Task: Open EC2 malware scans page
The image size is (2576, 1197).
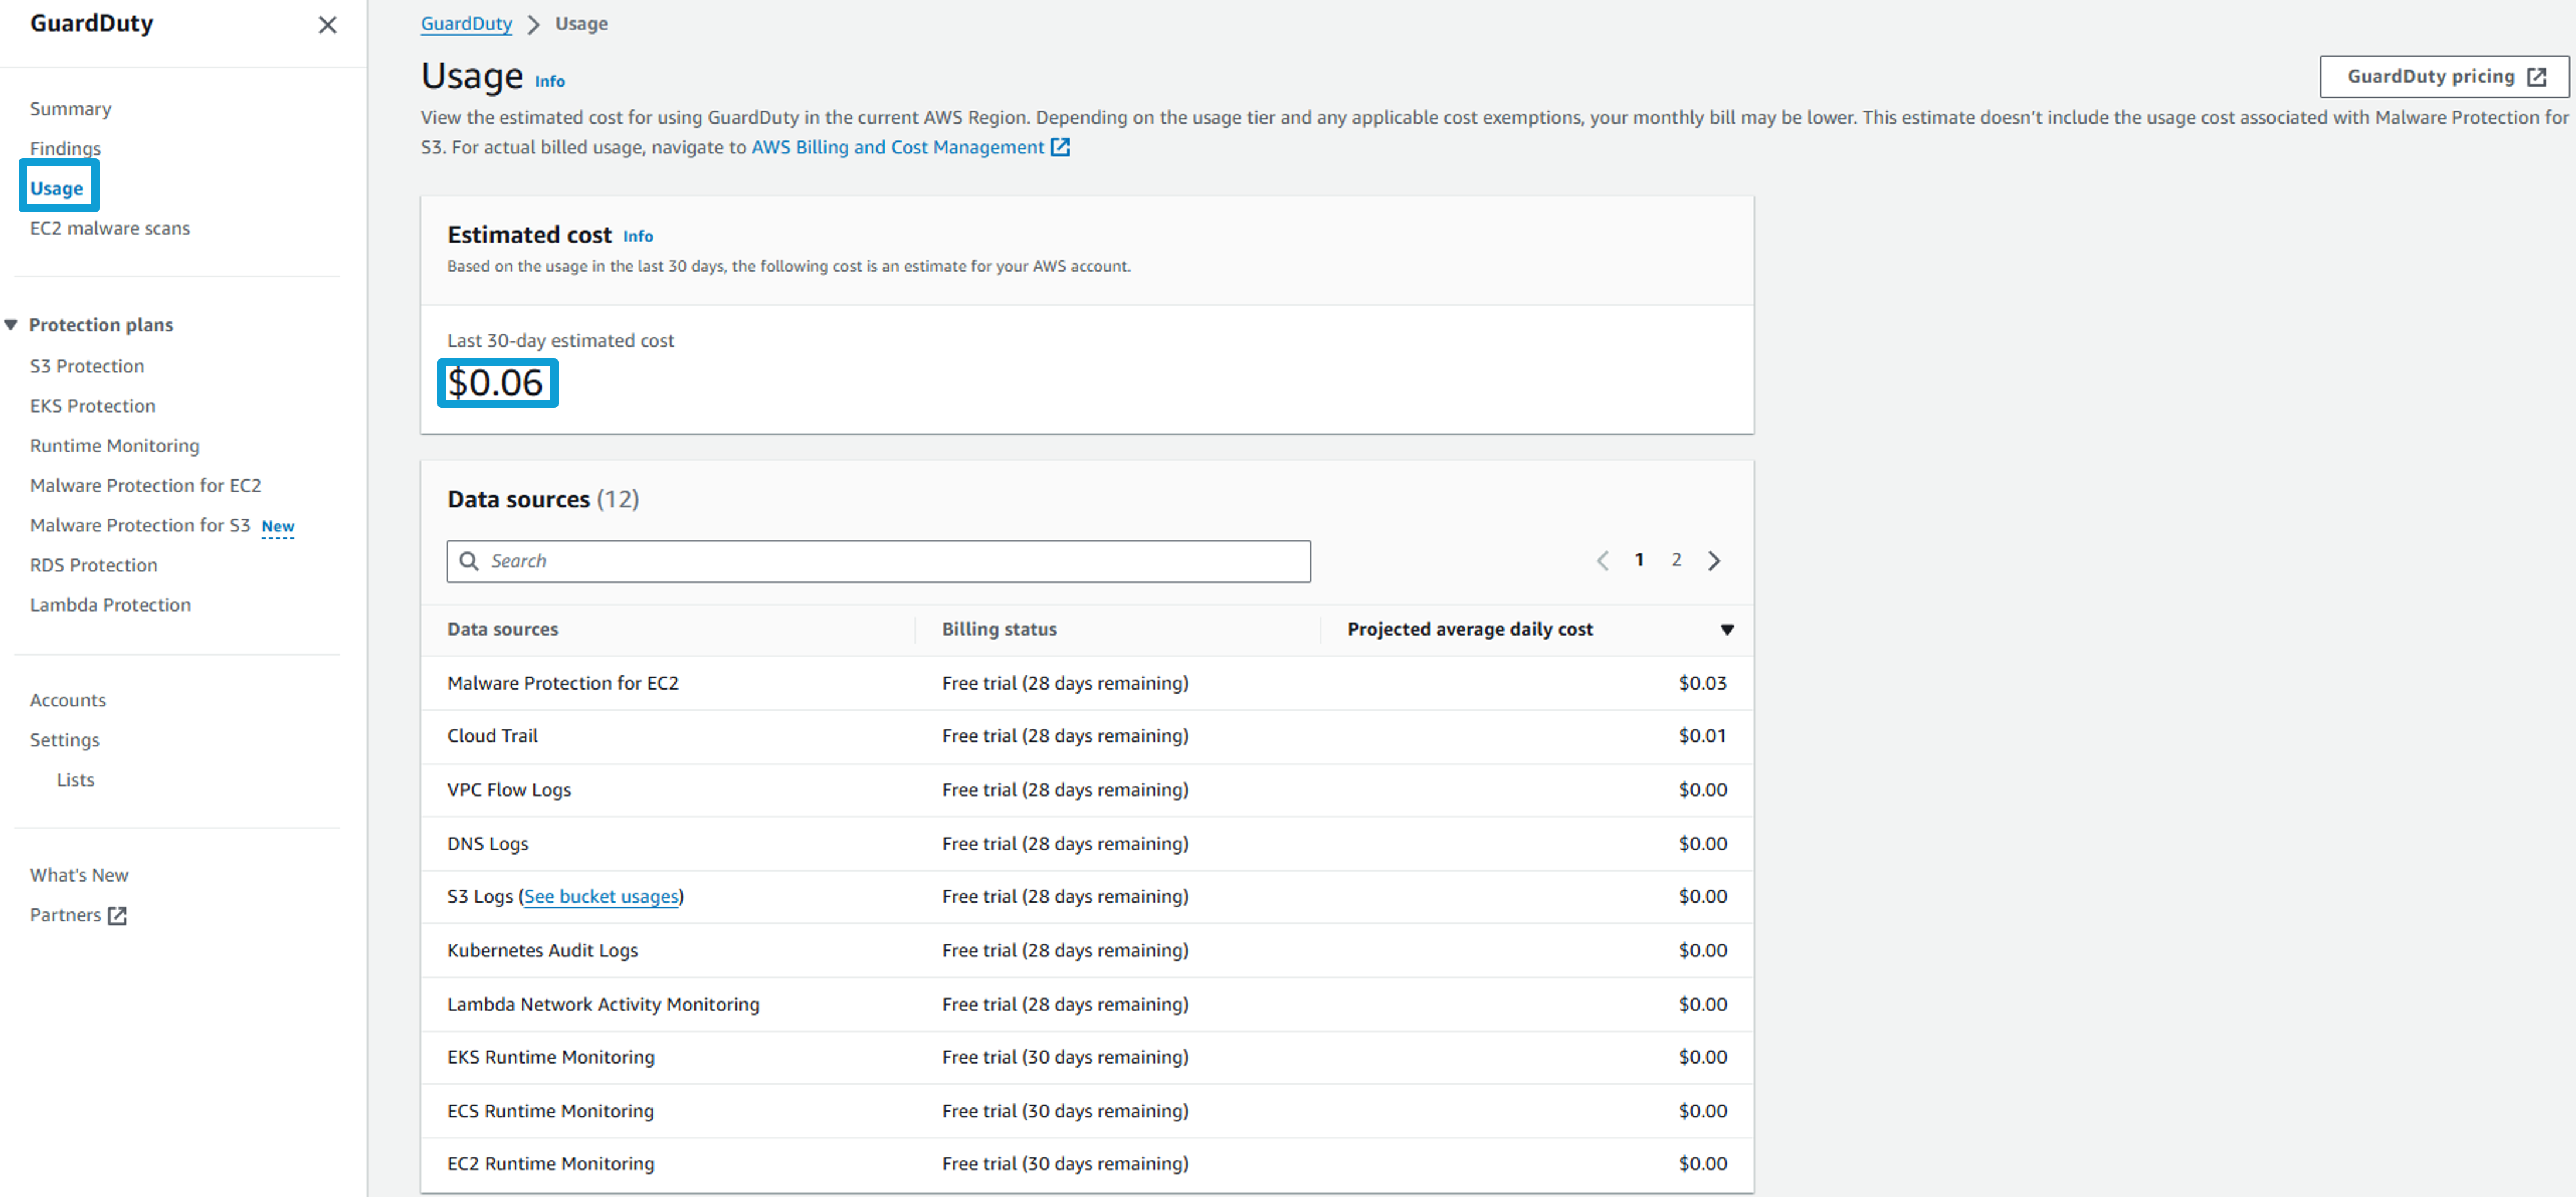Action: (110, 228)
